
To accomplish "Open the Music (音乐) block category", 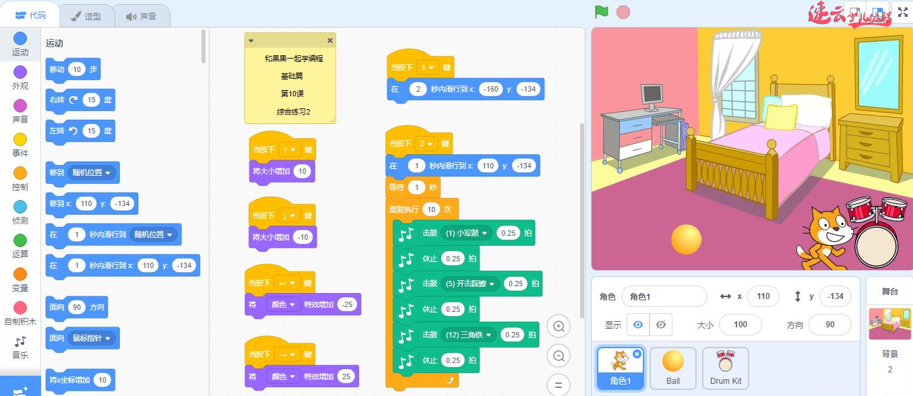I will click(x=20, y=345).
